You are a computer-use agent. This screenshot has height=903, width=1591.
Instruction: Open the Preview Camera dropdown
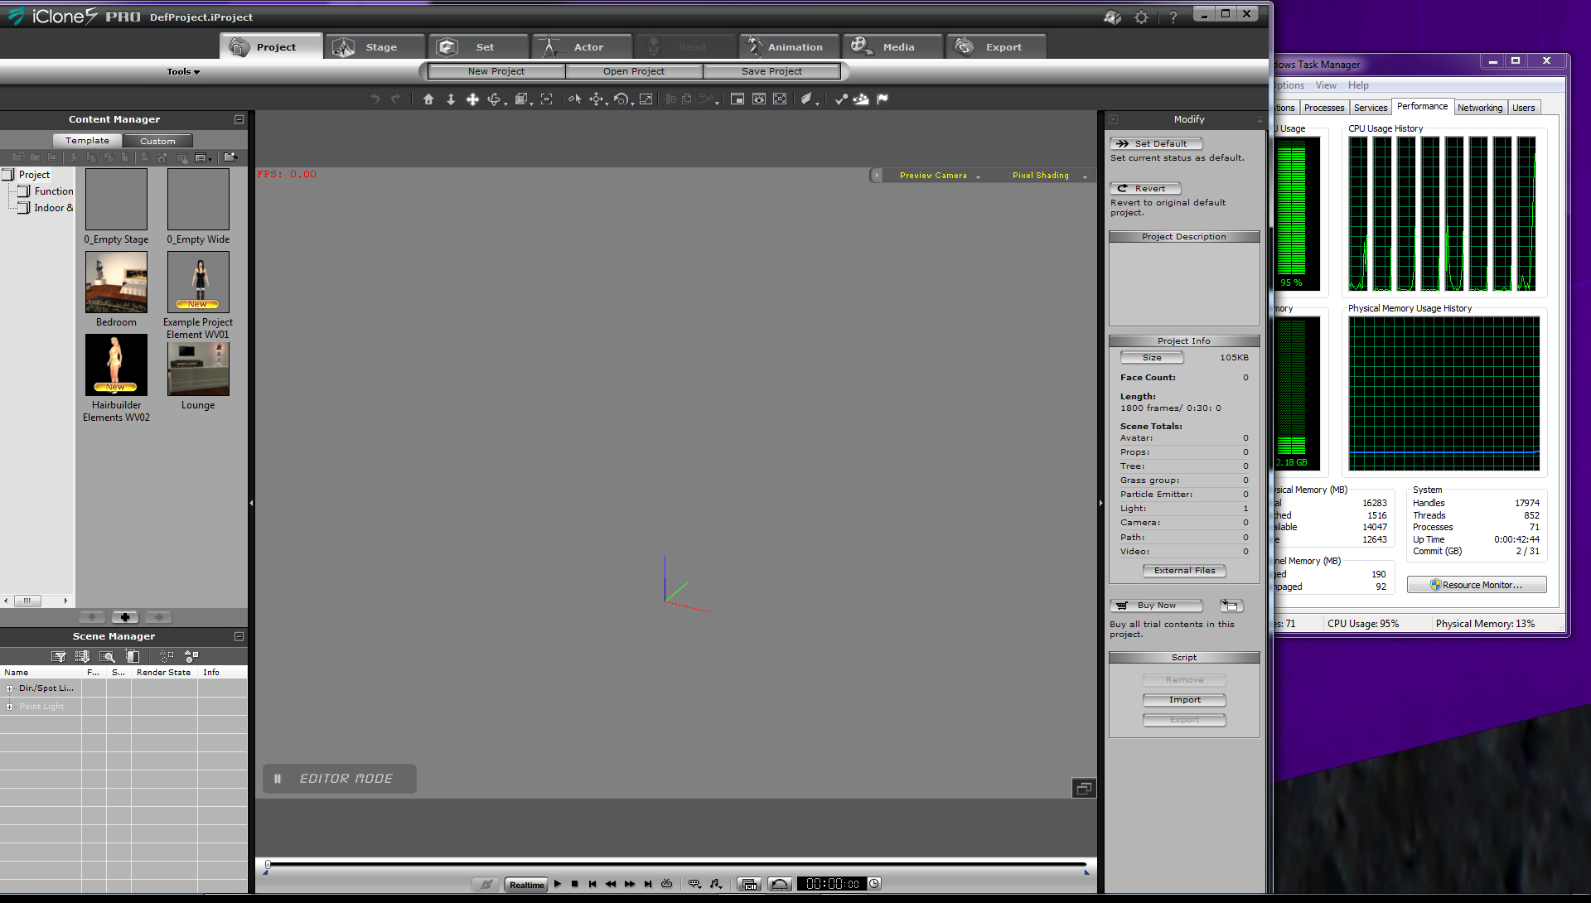click(939, 176)
